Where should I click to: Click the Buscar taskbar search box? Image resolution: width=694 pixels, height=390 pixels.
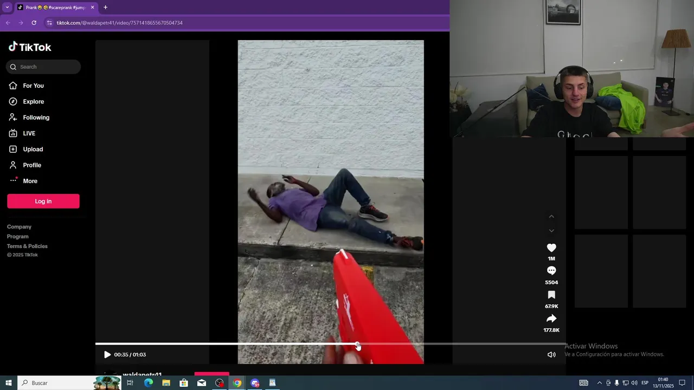tap(69, 383)
